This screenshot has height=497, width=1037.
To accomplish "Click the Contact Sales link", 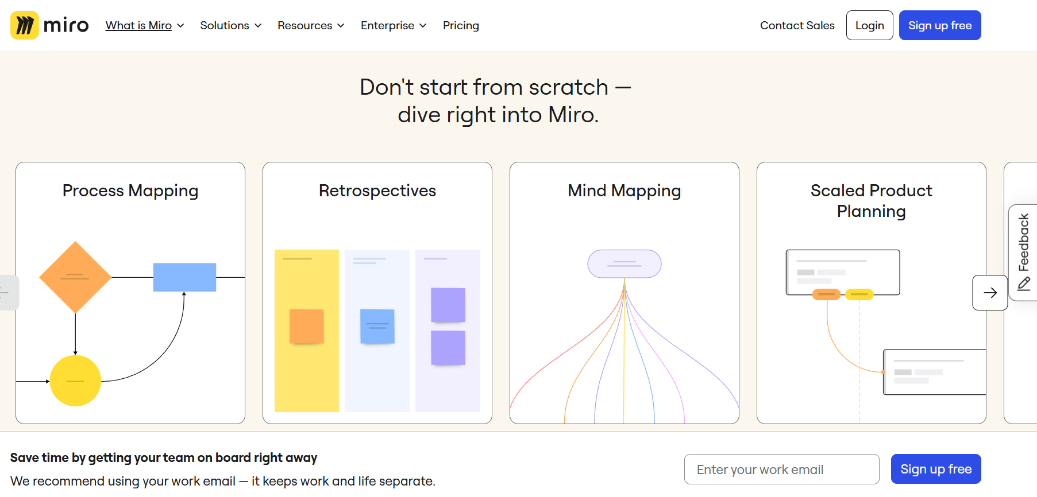I will click(797, 25).
